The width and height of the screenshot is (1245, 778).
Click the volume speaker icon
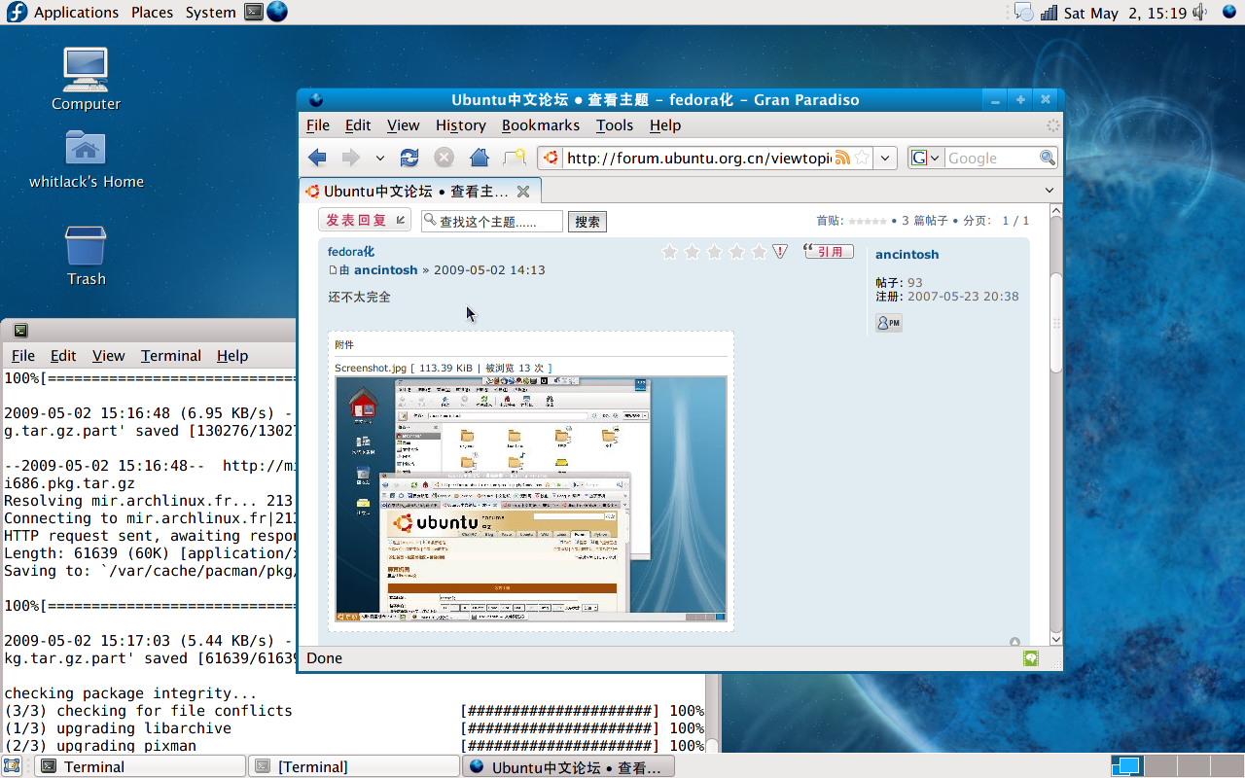[x=1199, y=13]
